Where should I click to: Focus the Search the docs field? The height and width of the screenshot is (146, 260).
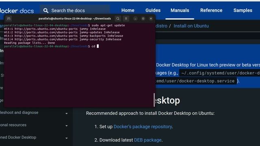pos(75,11)
